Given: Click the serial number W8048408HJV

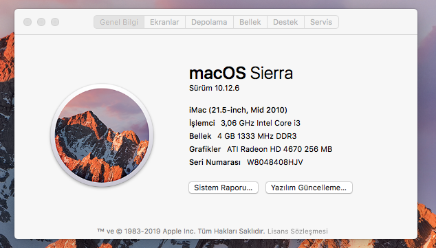Looking at the screenshot, I should (x=274, y=162).
